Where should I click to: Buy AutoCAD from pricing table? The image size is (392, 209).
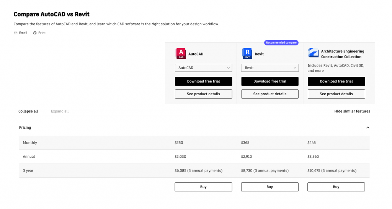pyautogui.click(x=203, y=187)
